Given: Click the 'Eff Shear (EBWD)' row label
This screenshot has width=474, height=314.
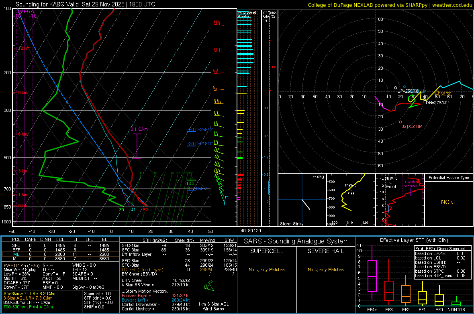Looking at the screenshot, I should click(139, 274).
